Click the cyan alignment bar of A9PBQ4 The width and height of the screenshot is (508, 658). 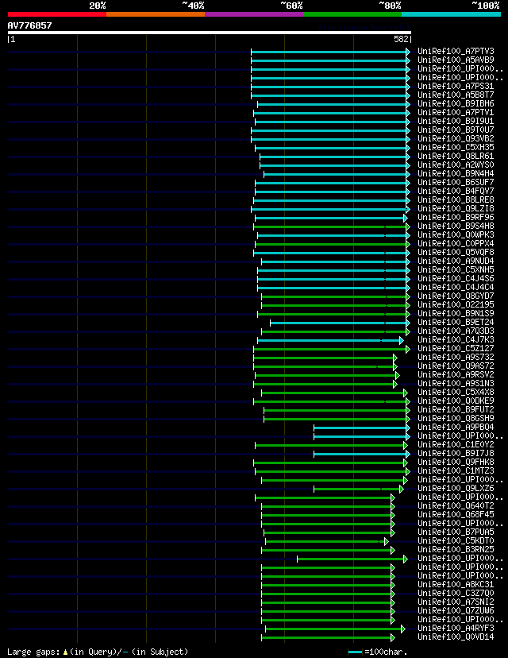point(361,428)
